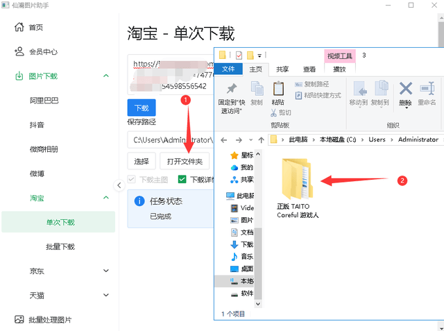The height and width of the screenshot is (331, 444).
Task: Open the 文件 tab in Explorer
Action: click(x=228, y=69)
